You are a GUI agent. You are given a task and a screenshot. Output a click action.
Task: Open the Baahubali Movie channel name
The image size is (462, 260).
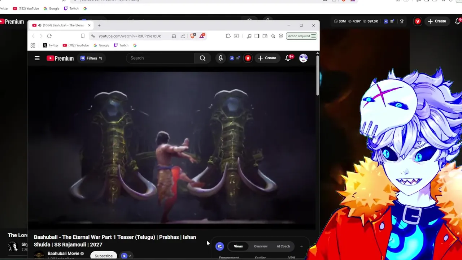(64, 253)
